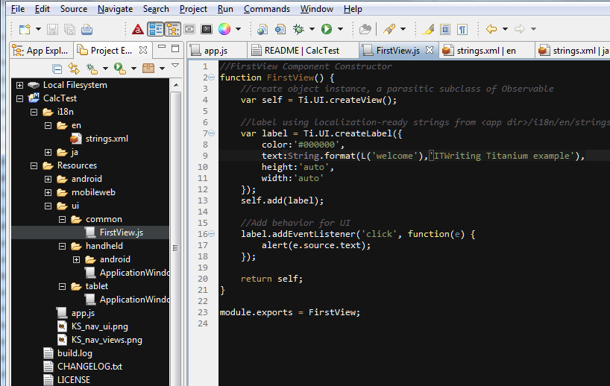
Task: Click the Save All icon
Action: (69, 29)
